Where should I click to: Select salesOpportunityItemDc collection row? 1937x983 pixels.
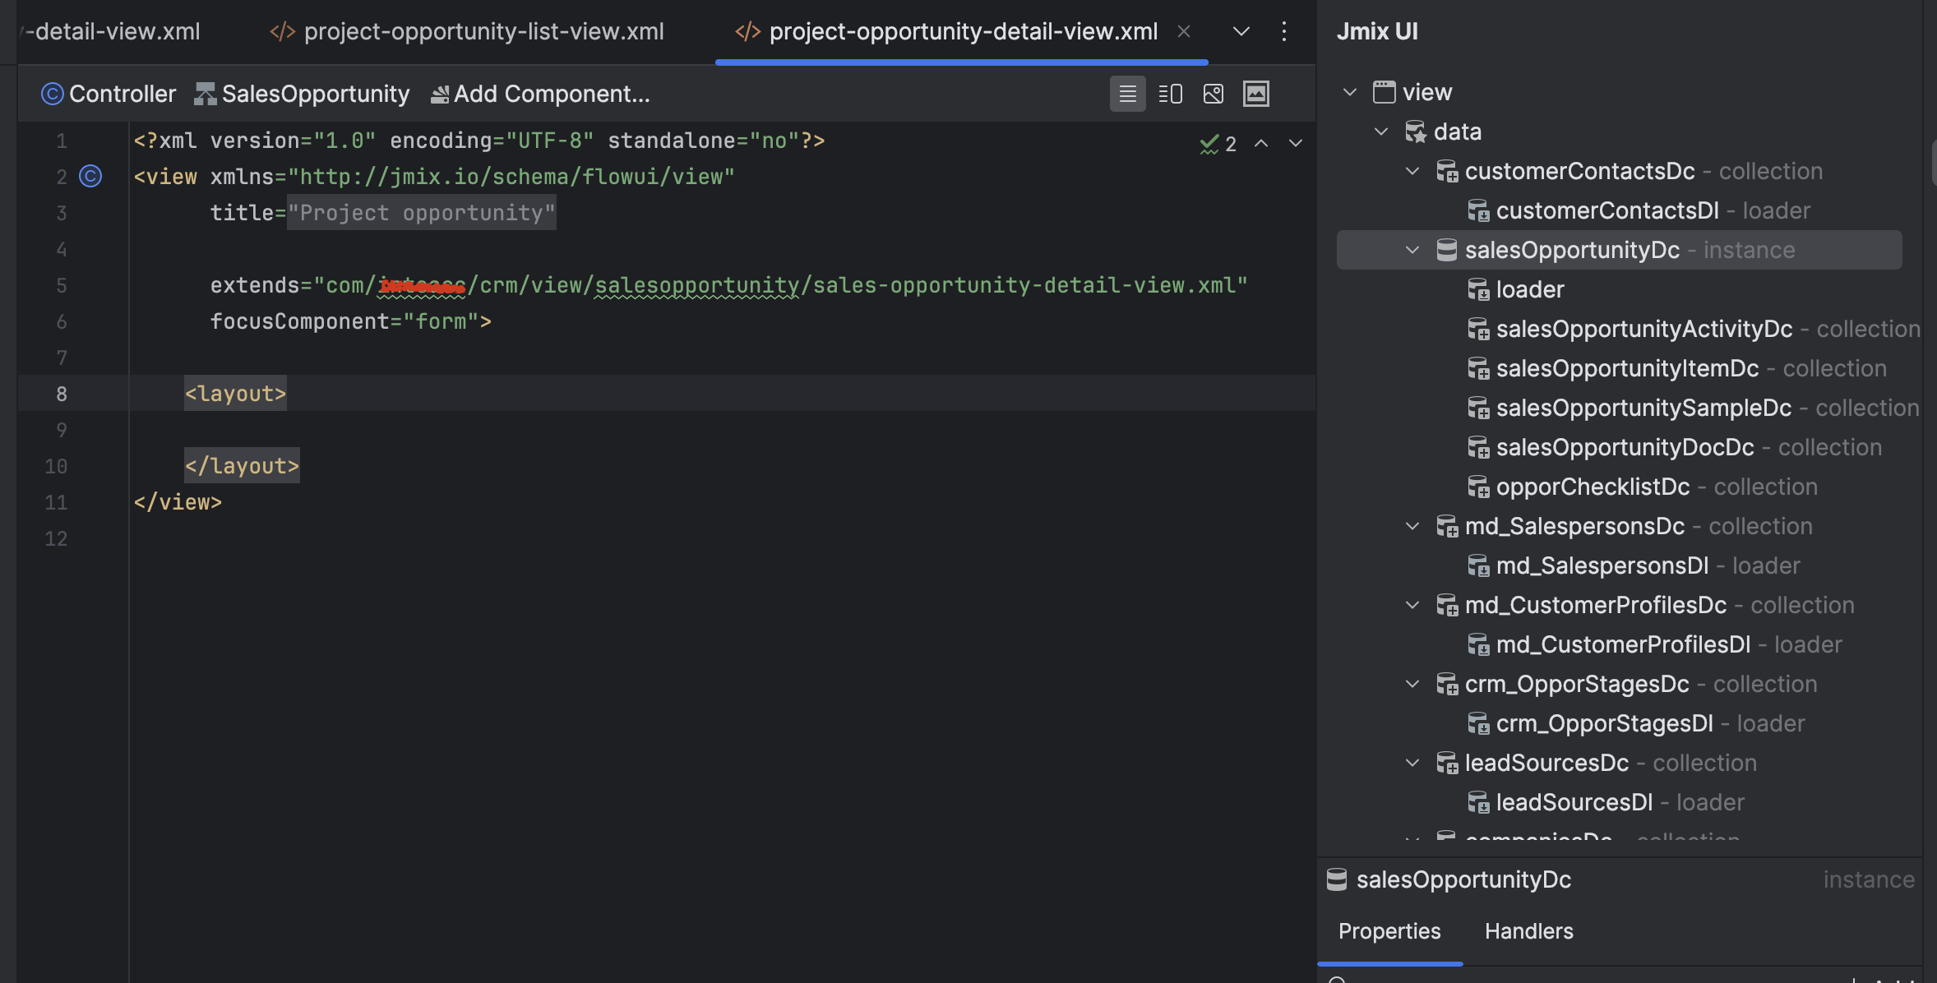1620,368
